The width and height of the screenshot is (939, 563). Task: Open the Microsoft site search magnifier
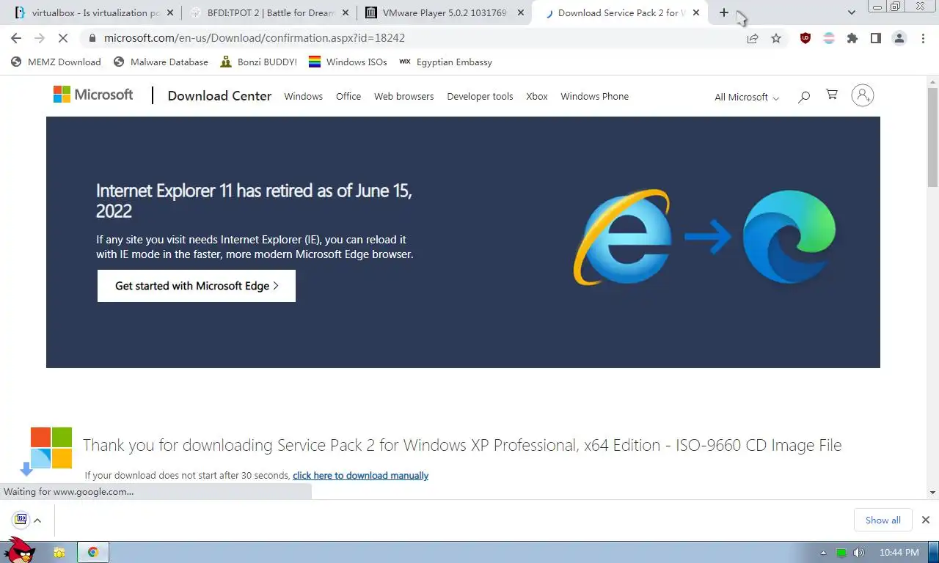804,96
